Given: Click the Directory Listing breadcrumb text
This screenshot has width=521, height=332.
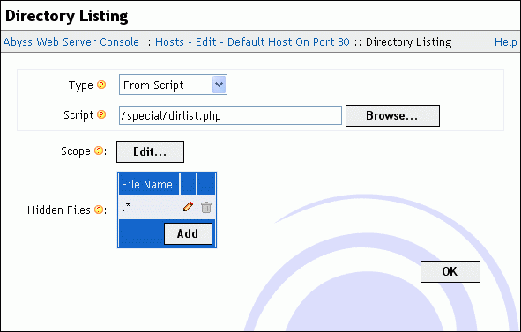Looking at the screenshot, I should [409, 42].
